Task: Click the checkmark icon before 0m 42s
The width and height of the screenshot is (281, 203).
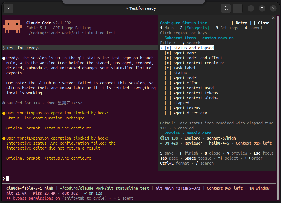Action: pyautogui.click(x=161, y=143)
